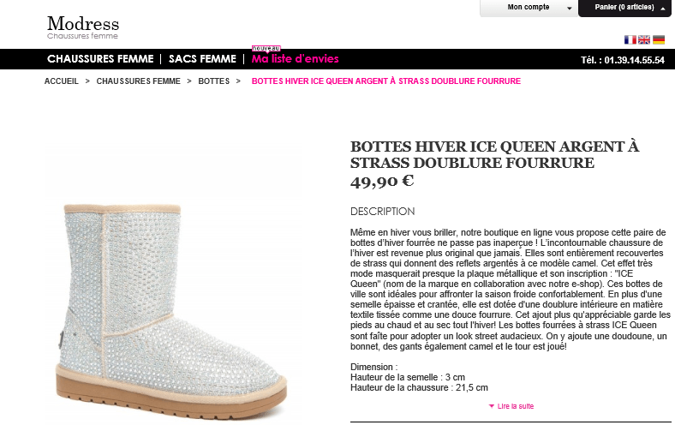Viewport: 675px width, 425px height.
Task: Go to Bottes breadcrumb link
Action: (x=214, y=81)
